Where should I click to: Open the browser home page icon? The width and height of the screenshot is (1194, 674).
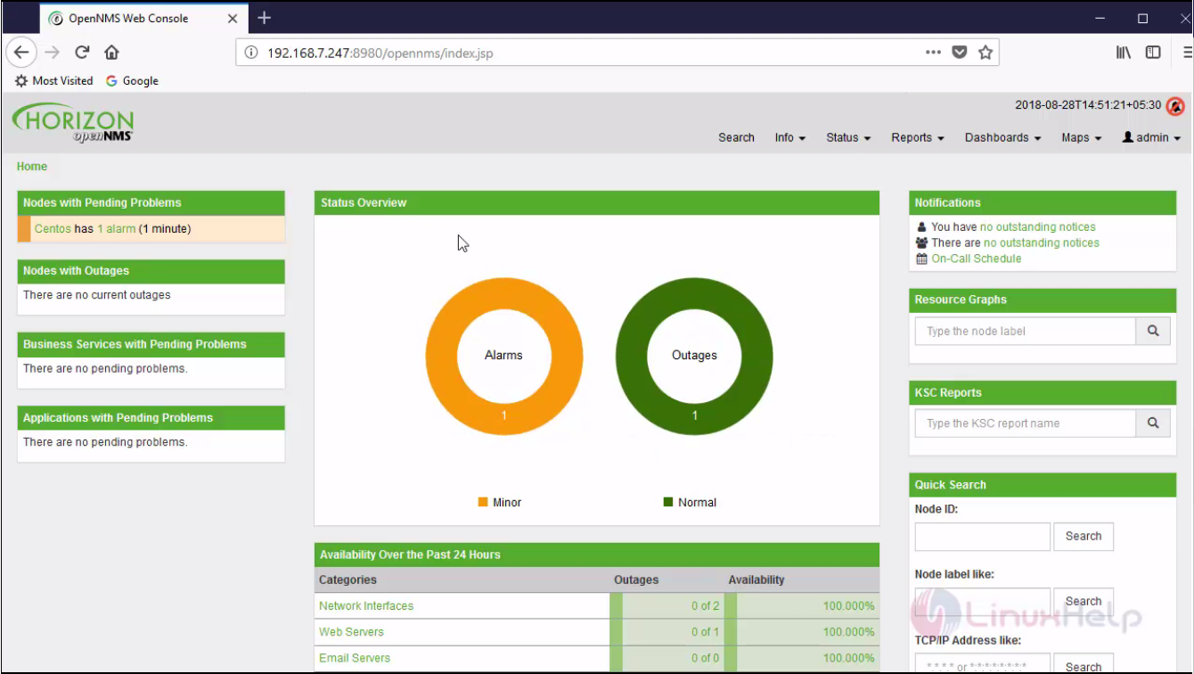[111, 53]
